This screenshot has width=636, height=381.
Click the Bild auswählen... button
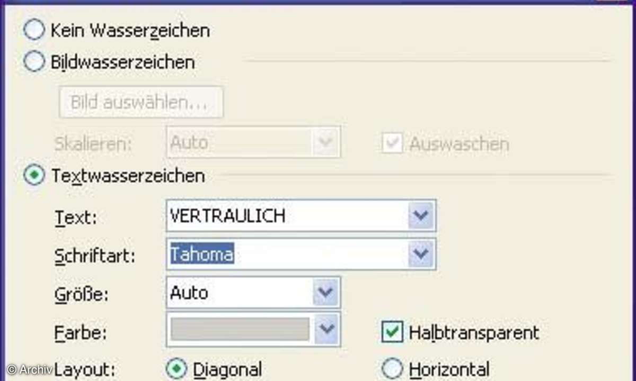141,102
